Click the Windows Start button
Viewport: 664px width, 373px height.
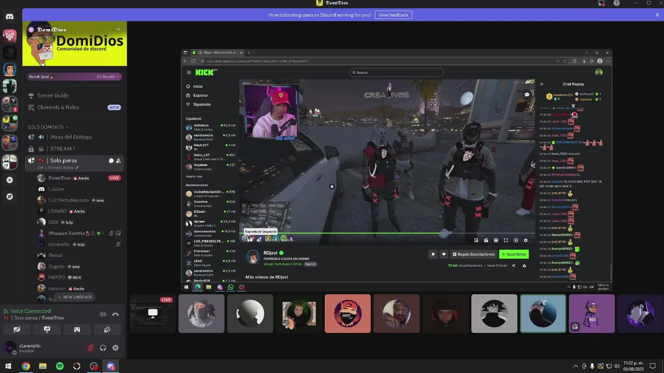(8, 366)
